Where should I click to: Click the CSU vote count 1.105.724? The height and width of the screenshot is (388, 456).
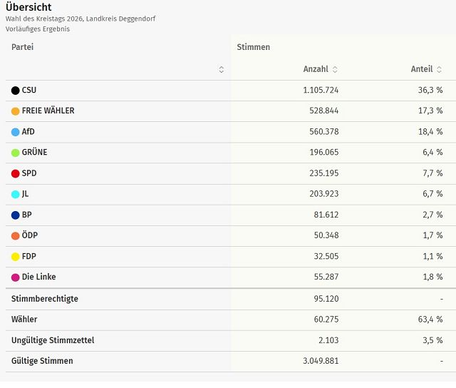316,91
